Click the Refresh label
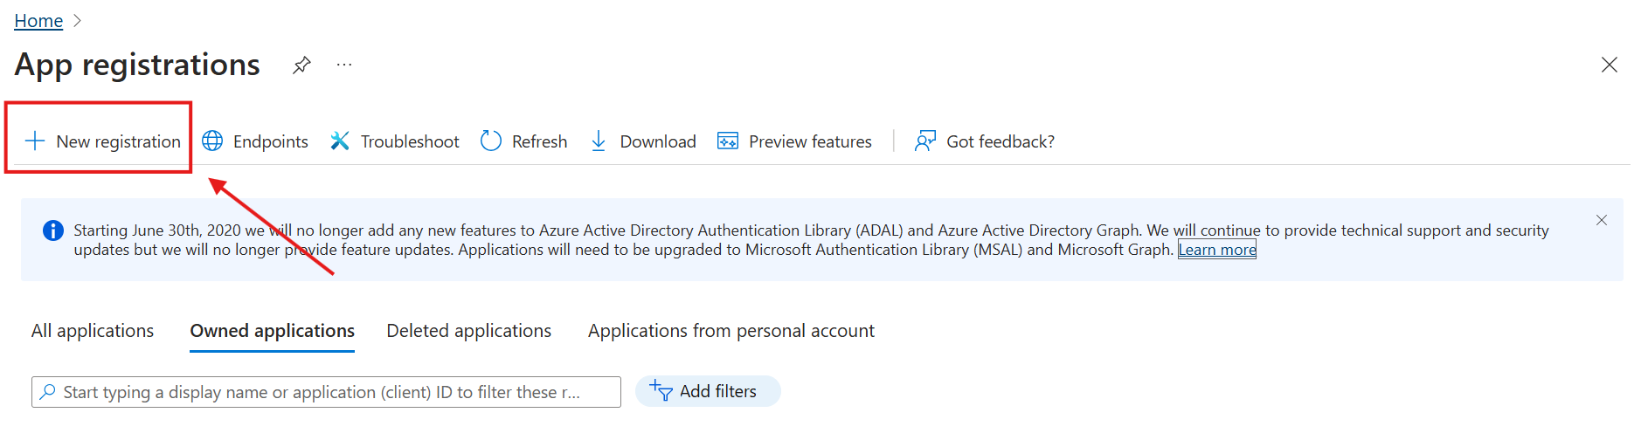Screen dimensions: 1641x447 tap(539, 141)
